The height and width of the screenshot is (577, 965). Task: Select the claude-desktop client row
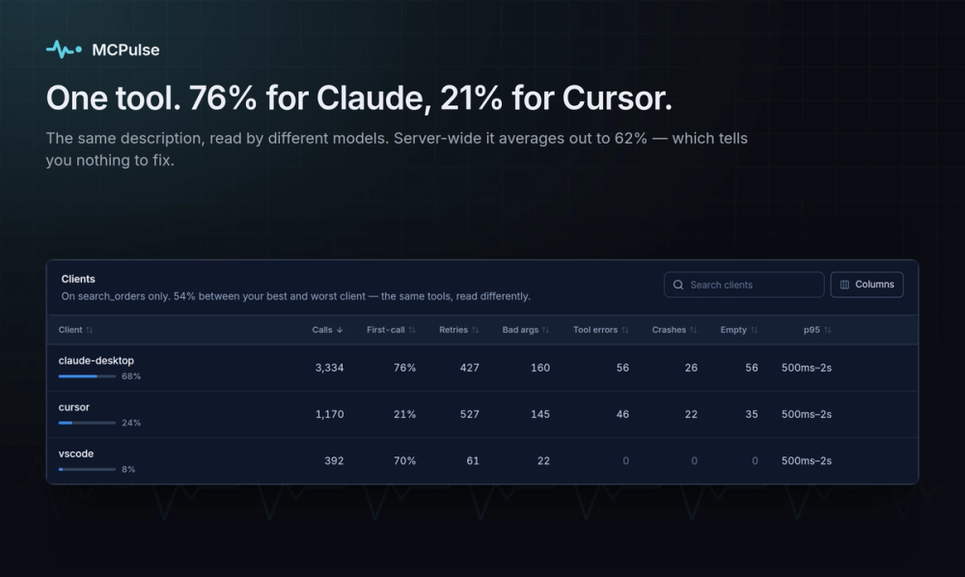click(482, 368)
